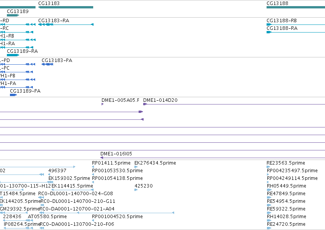Click the DME1-014D20 start arrow glyph
This screenshot has width=325, height=230.
(x=145, y=104)
